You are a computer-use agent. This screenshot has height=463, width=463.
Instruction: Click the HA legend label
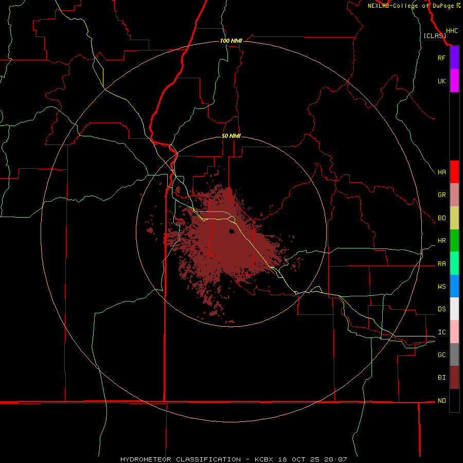click(441, 172)
